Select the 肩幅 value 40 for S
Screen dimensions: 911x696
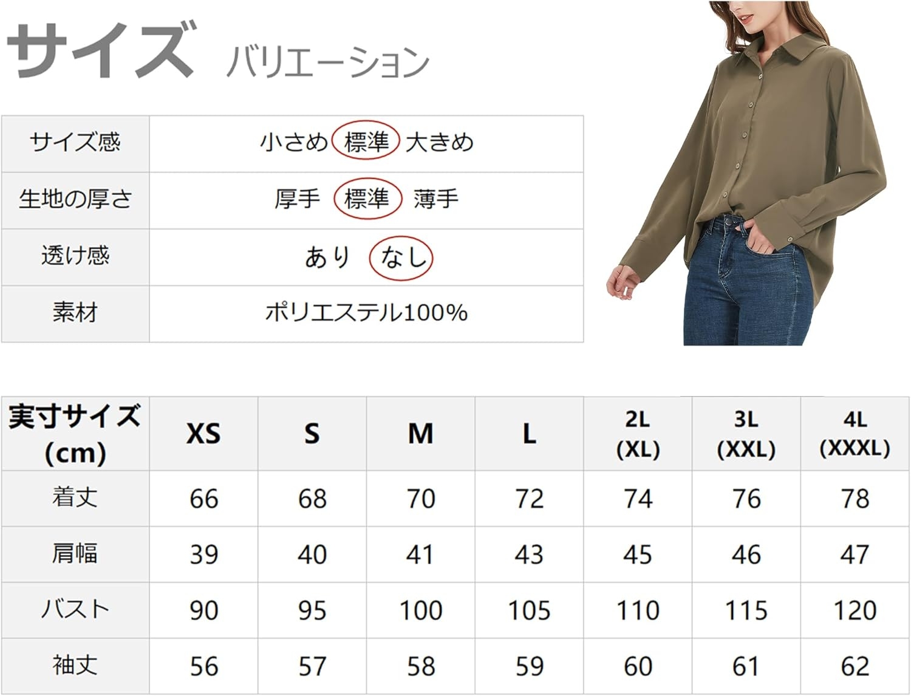click(312, 555)
